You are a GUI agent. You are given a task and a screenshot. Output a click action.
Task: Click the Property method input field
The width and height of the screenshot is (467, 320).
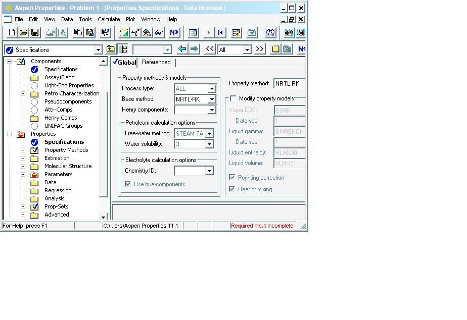coord(290,84)
